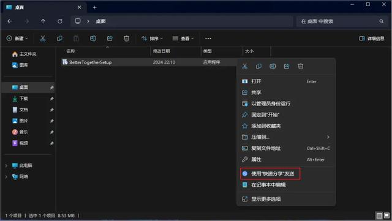
Task: Unpin 文档 via its pin icon
Action: click(51, 110)
